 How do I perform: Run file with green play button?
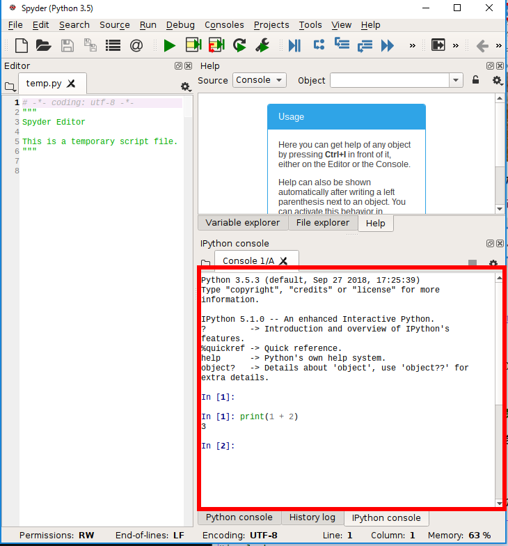click(170, 46)
